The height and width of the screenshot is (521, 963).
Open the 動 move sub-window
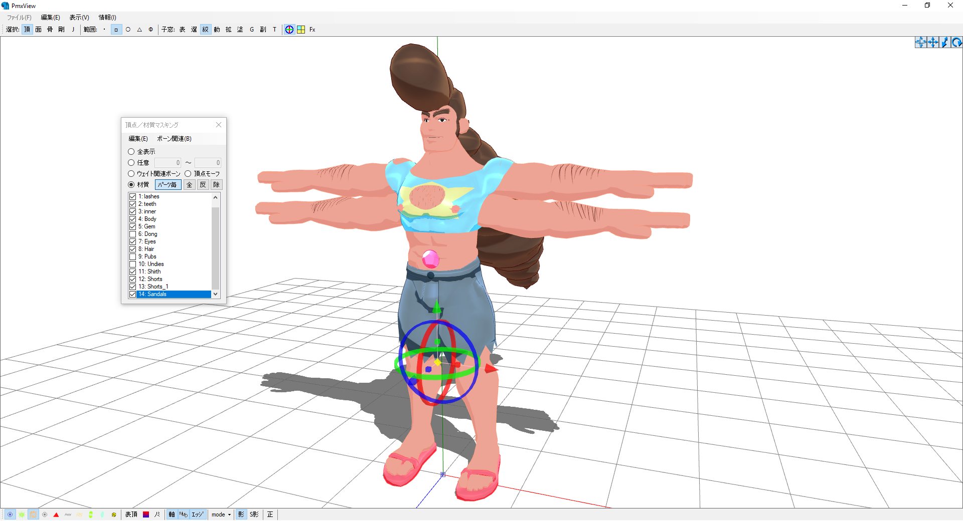[x=217, y=30]
